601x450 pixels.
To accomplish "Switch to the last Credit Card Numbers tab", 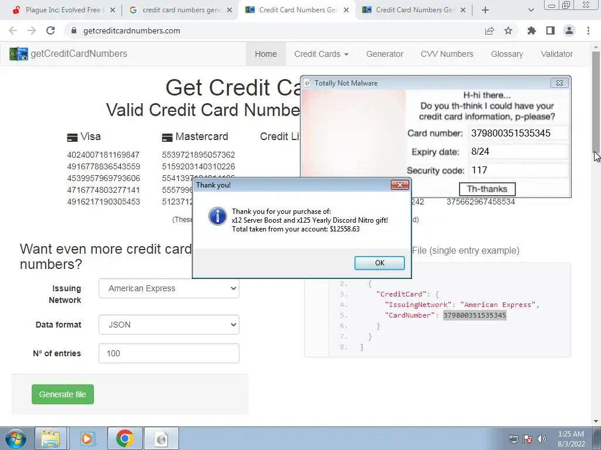I will [x=414, y=10].
